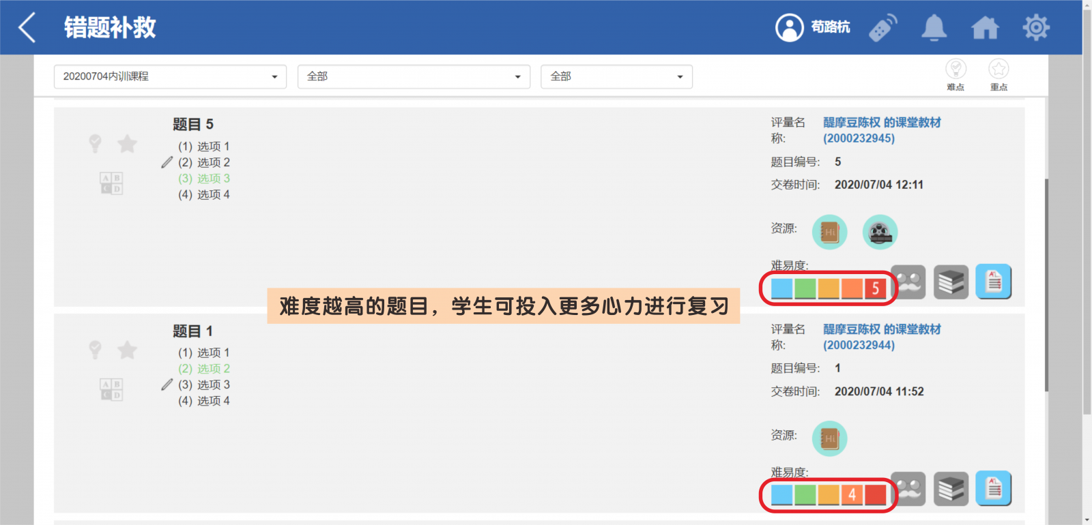Open the stacked books icon for 题目 1
The image size is (1092, 525).
[x=951, y=489]
